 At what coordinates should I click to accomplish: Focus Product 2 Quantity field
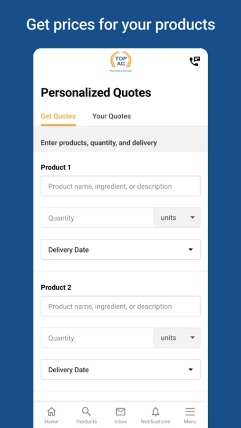pos(97,338)
